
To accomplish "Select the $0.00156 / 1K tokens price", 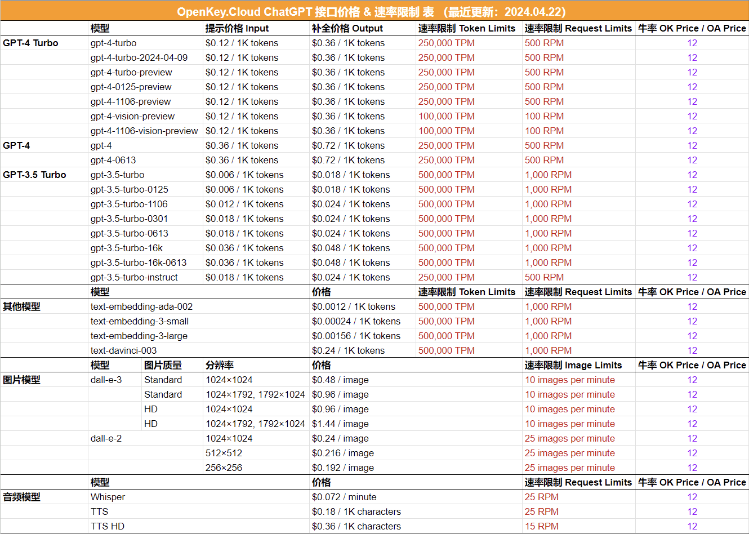I will coord(356,336).
